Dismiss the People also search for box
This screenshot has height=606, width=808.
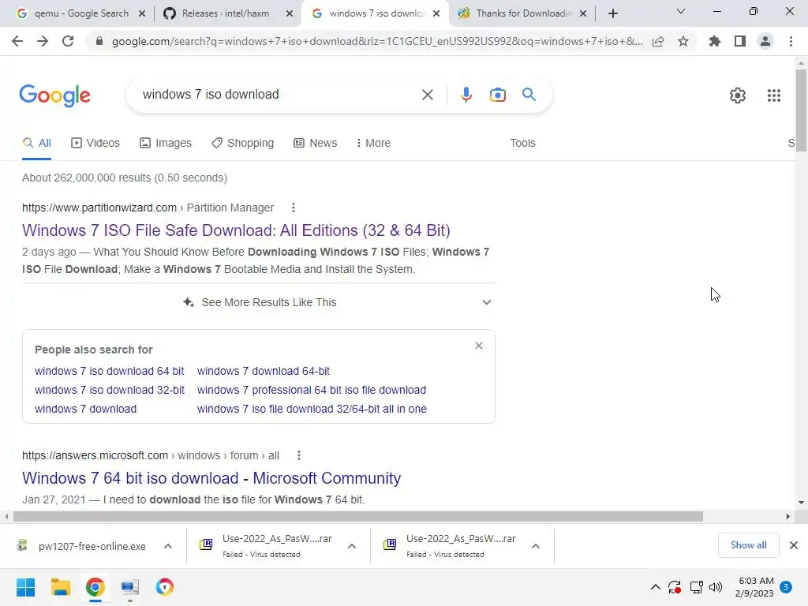479,346
